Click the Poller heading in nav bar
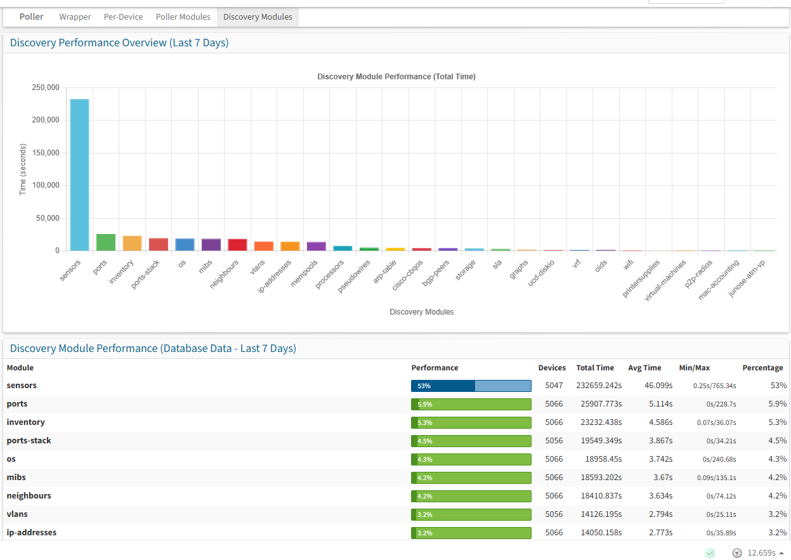Screen dimensions: 791x560 click(x=32, y=17)
